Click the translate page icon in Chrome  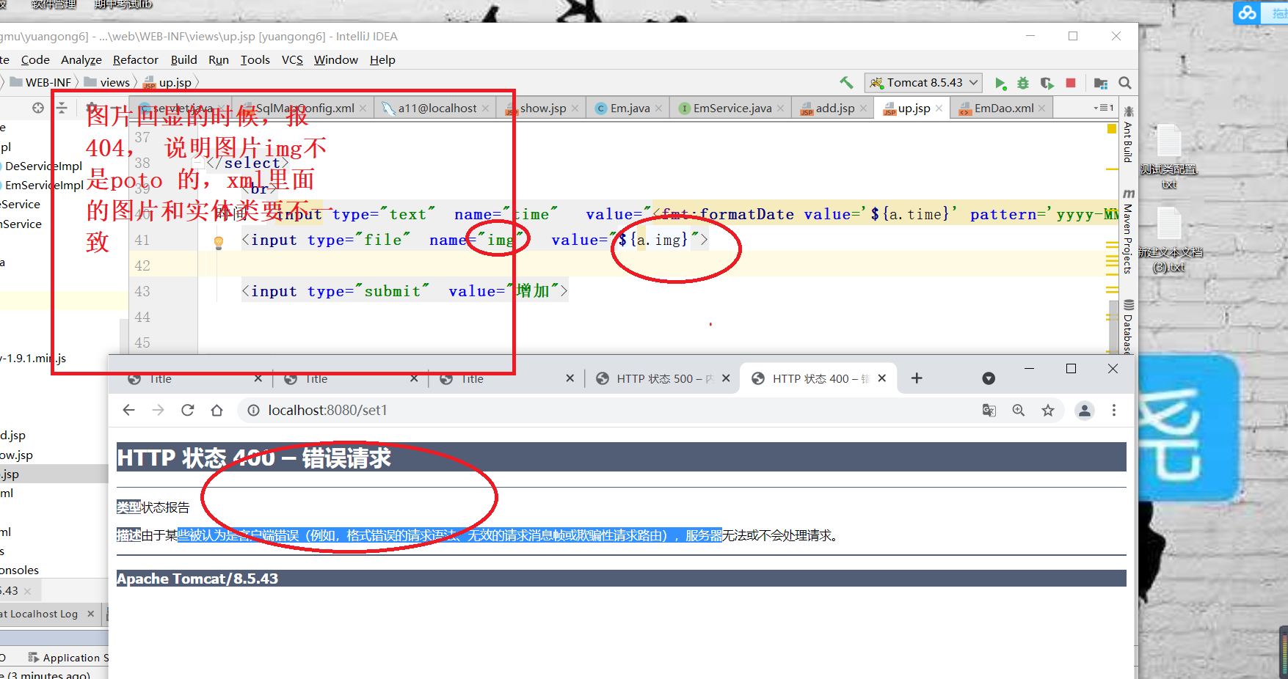point(989,411)
